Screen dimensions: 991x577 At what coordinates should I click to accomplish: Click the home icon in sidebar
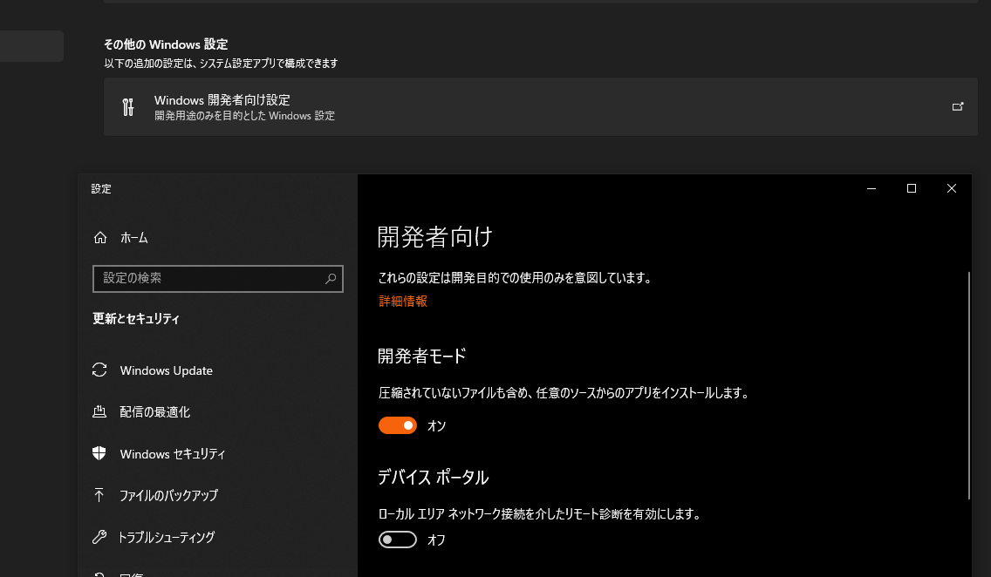tap(99, 237)
